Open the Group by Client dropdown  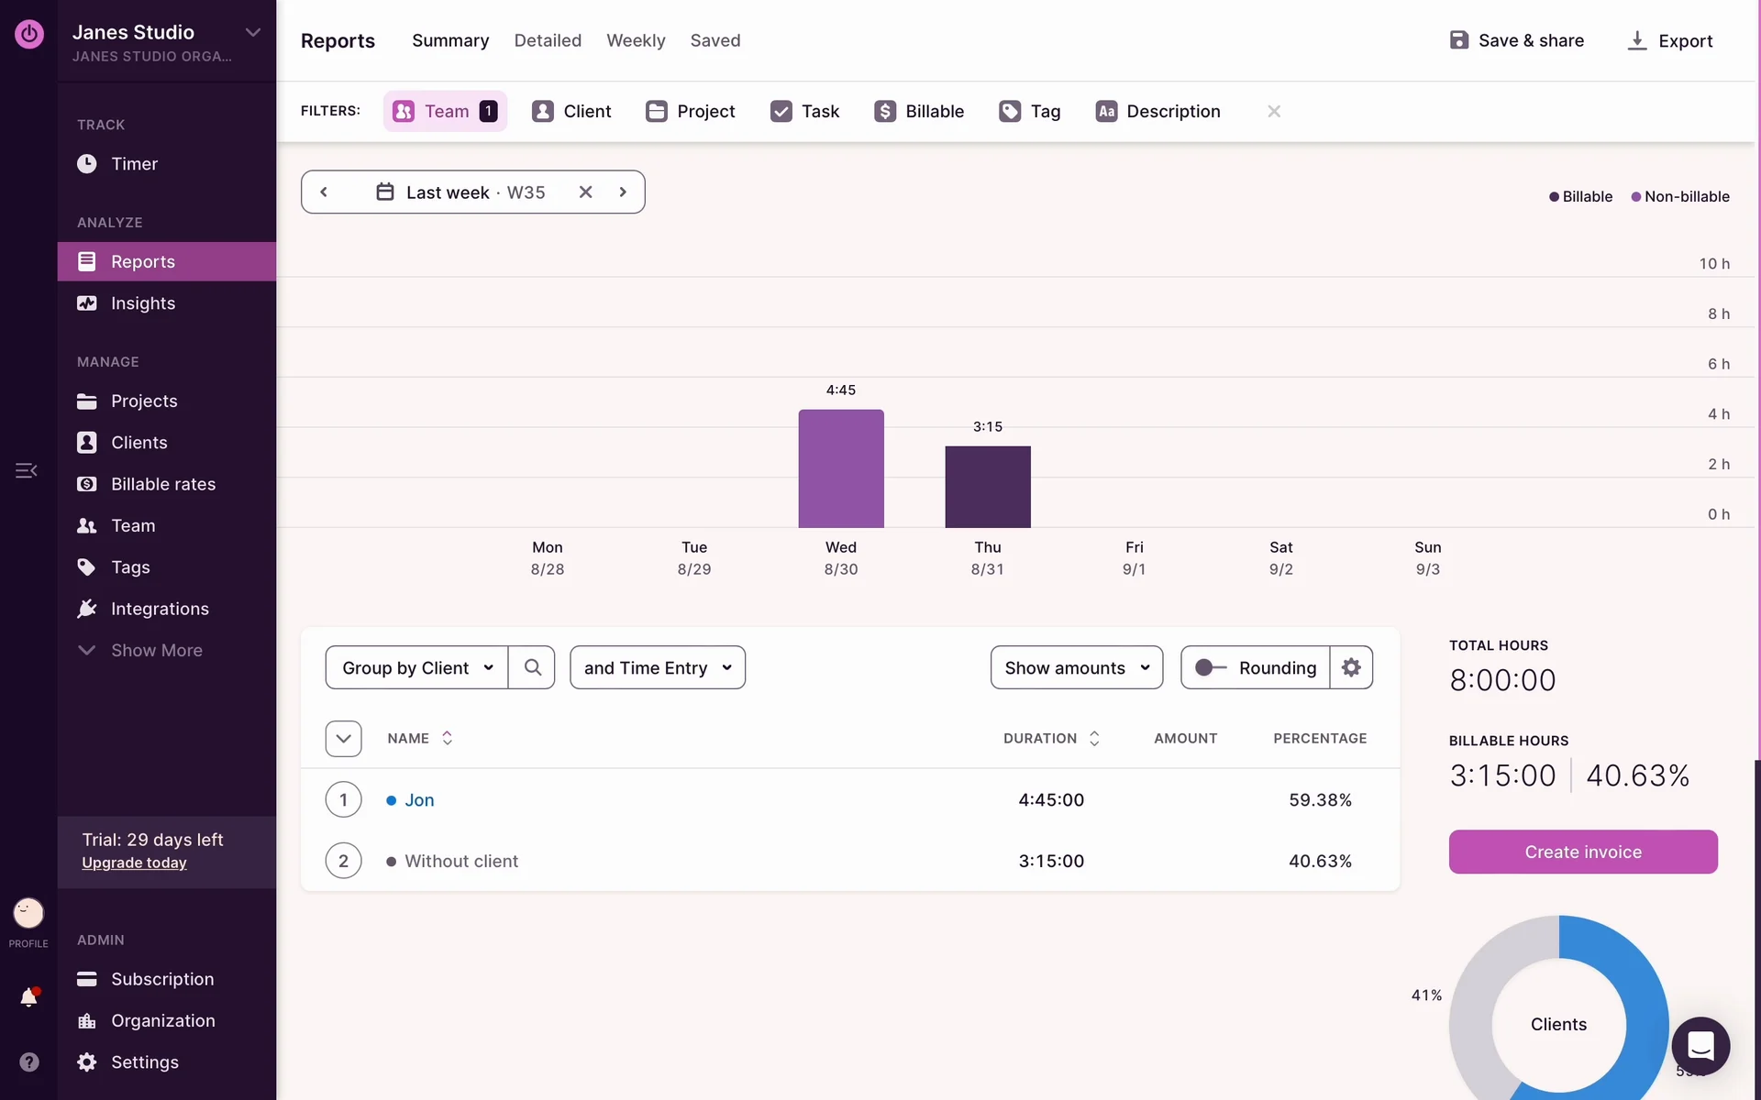point(417,667)
